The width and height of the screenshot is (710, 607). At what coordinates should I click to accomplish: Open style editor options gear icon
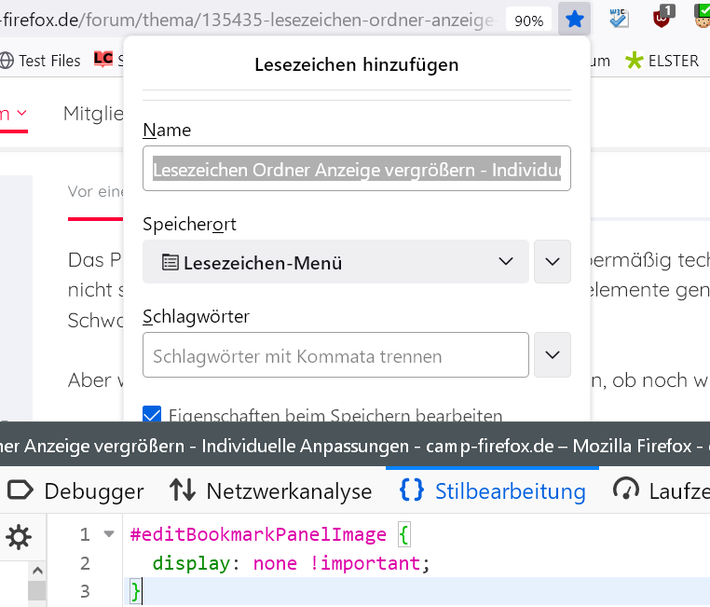click(19, 537)
